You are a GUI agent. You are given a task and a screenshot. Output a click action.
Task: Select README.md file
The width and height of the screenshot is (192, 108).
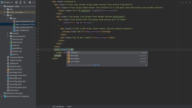click(x=14, y=78)
